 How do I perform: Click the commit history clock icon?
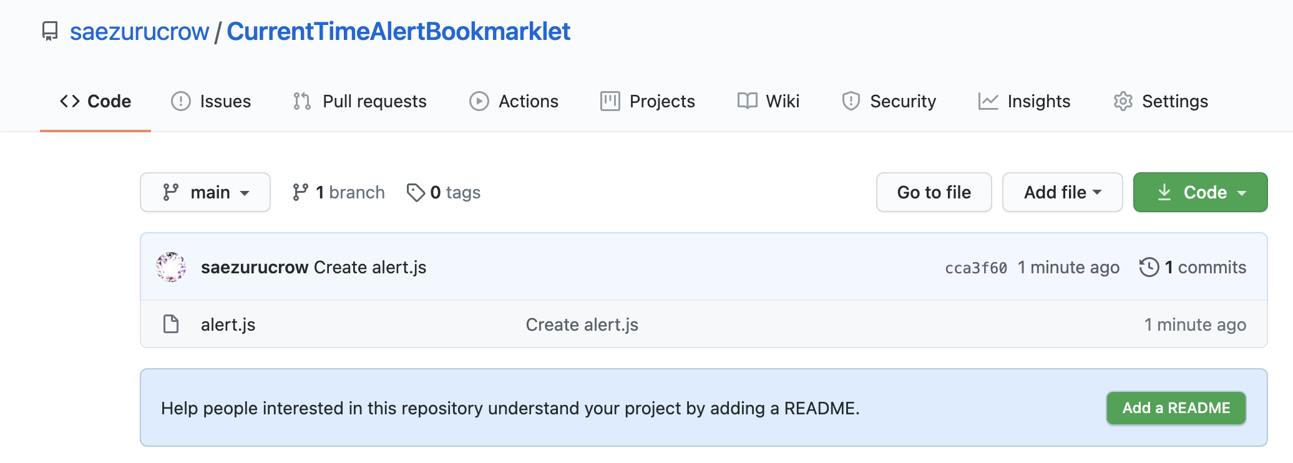[1149, 267]
